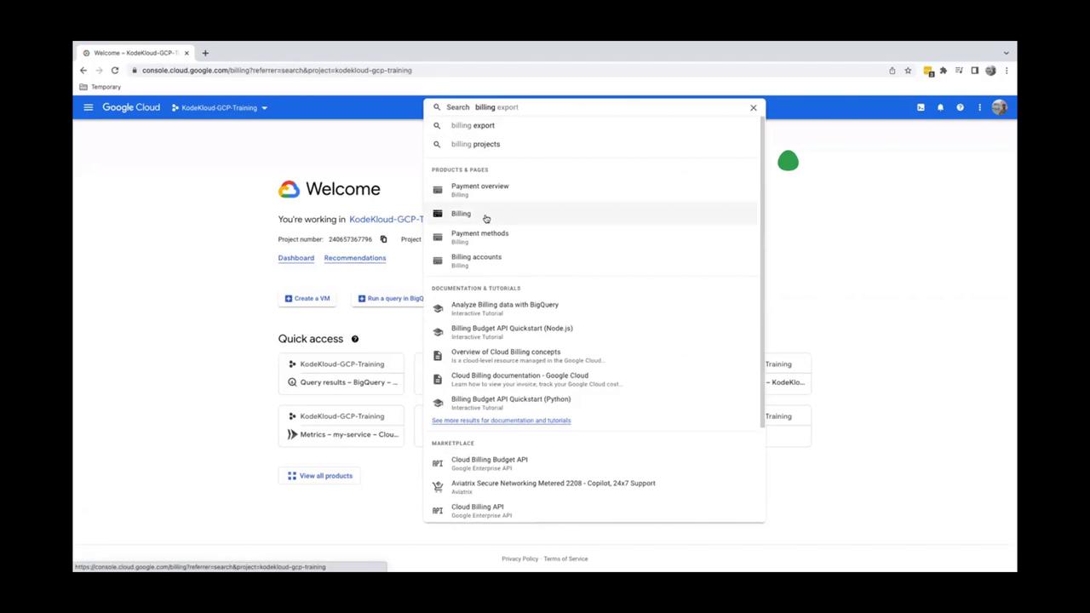This screenshot has height=613, width=1090.
Task: Click Create a VM button
Action: point(308,298)
